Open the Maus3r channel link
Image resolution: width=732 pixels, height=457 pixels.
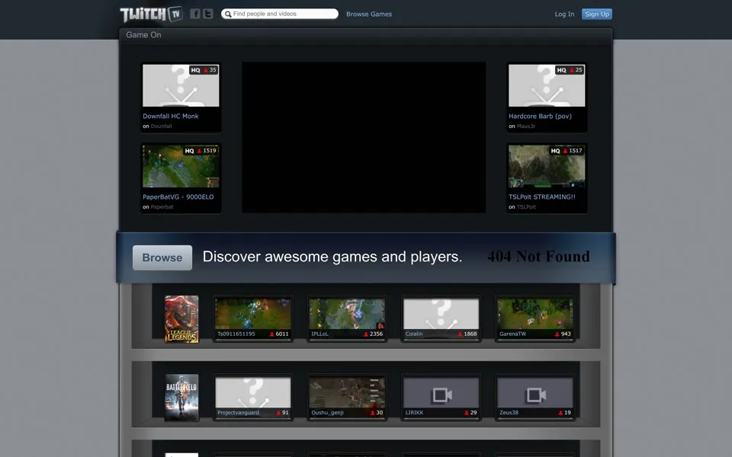[525, 126]
